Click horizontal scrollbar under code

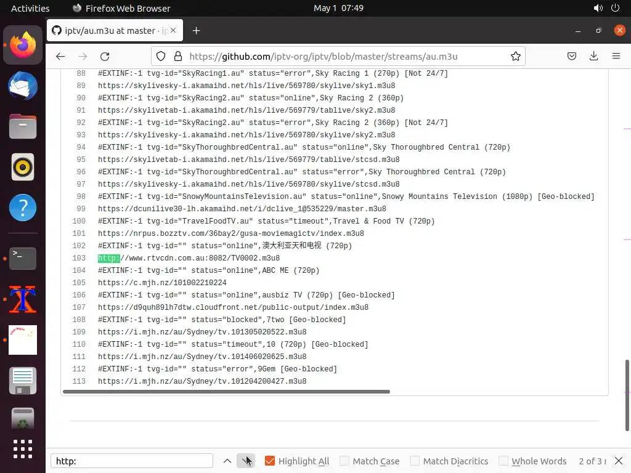pos(226,391)
